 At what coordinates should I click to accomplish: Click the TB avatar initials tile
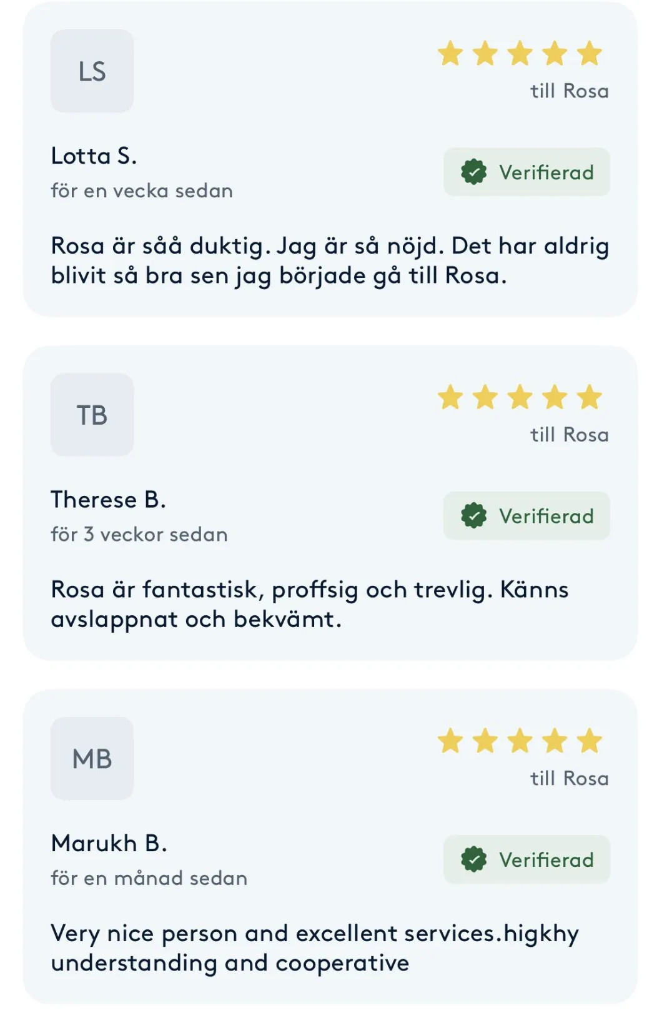click(92, 415)
